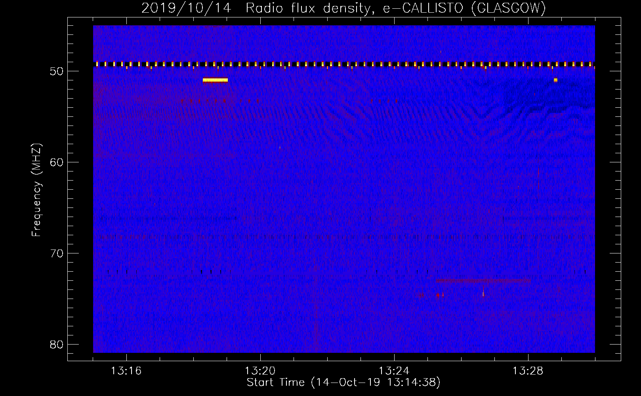
Task: Click the 50 frequency tick label
Action: (x=57, y=71)
